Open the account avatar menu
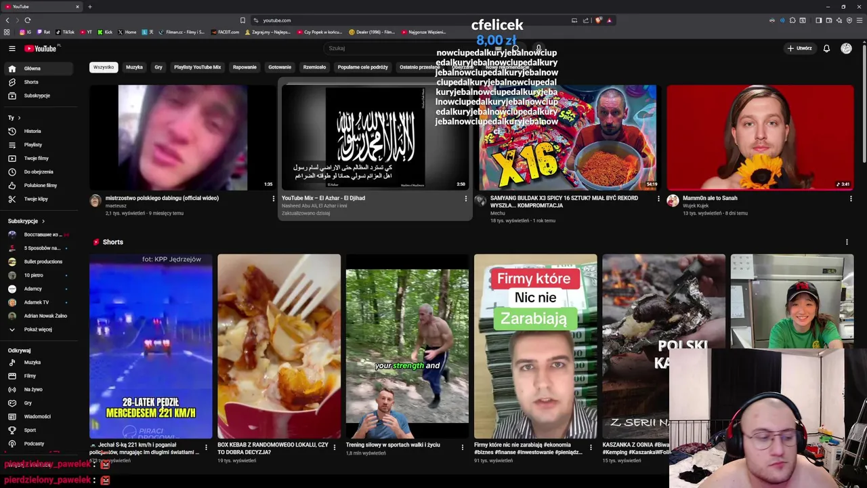 846,48
